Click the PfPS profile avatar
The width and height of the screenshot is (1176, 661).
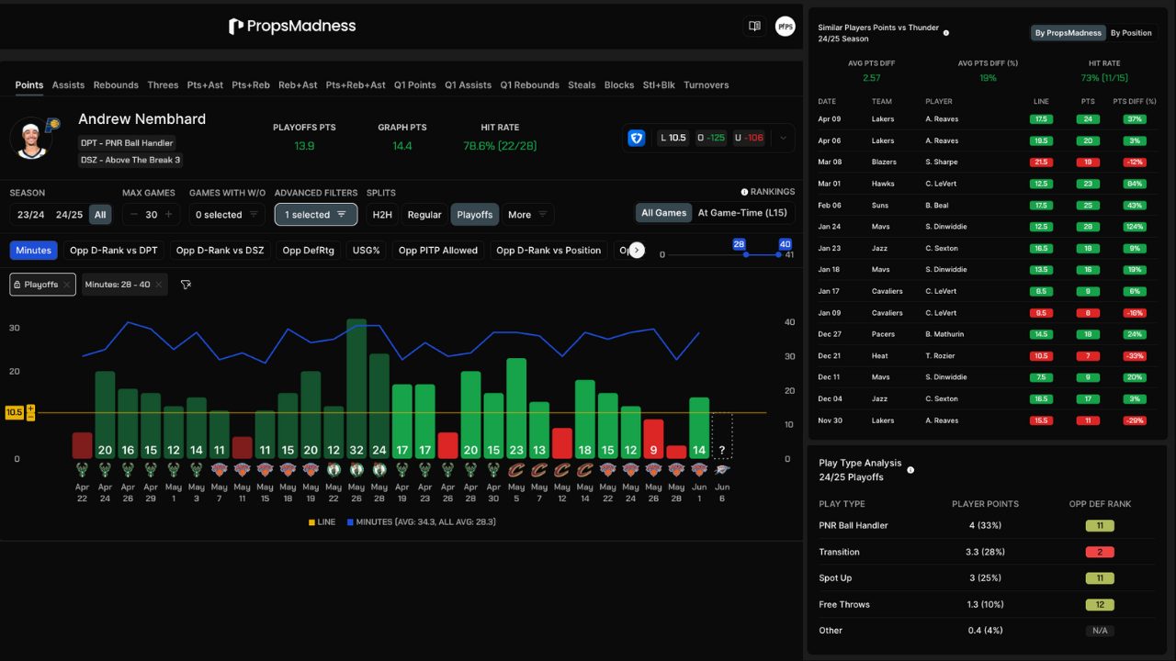coord(785,27)
